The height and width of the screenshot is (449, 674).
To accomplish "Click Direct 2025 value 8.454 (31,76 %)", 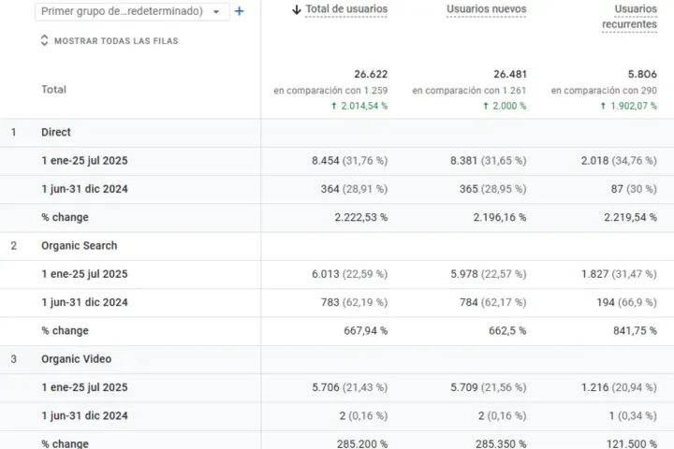I will point(349,161).
